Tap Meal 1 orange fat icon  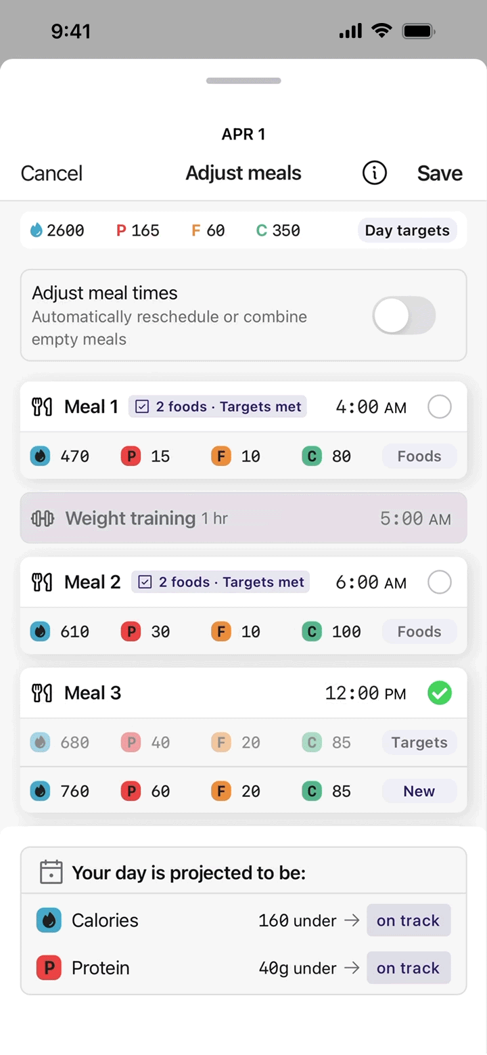pyautogui.click(x=221, y=456)
